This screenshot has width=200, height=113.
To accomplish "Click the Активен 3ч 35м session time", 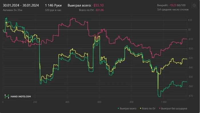I will [13, 10].
